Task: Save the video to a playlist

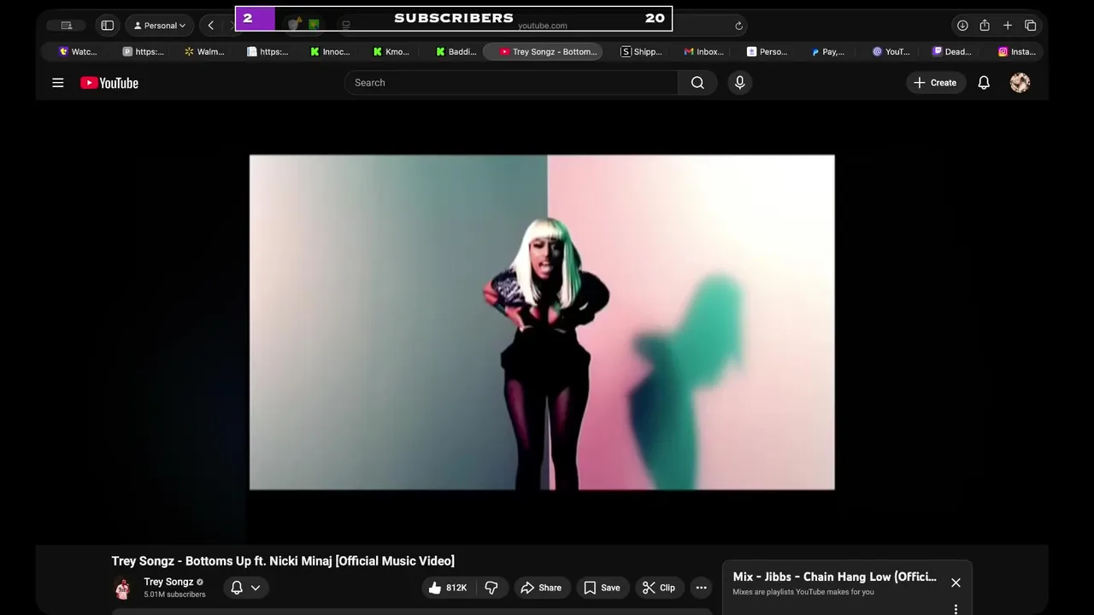Action: click(603, 588)
